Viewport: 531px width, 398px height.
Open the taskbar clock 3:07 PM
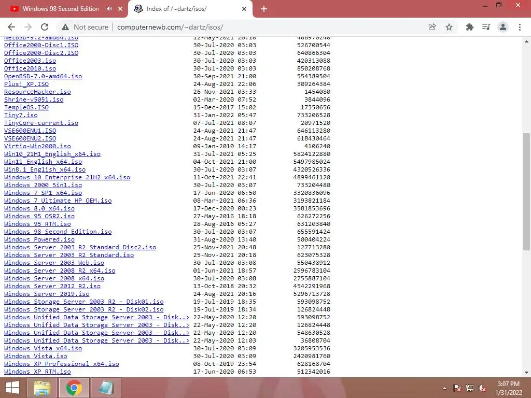[508, 388]
